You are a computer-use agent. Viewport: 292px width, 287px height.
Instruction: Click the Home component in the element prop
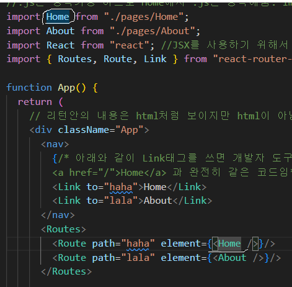[x=229, y=244]
